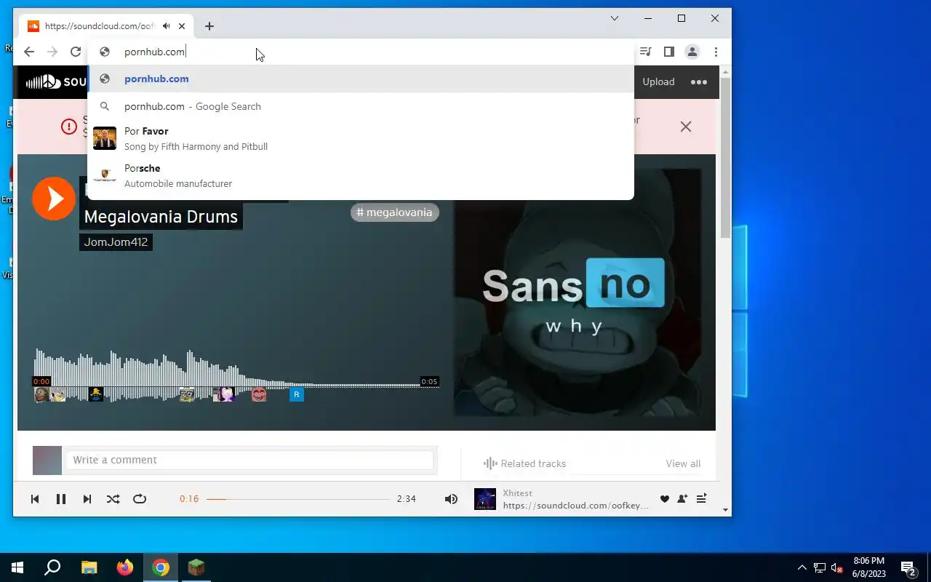931x582 pixels.
Task: Launch Firefox from the taskbar
Action: point(125,567)
